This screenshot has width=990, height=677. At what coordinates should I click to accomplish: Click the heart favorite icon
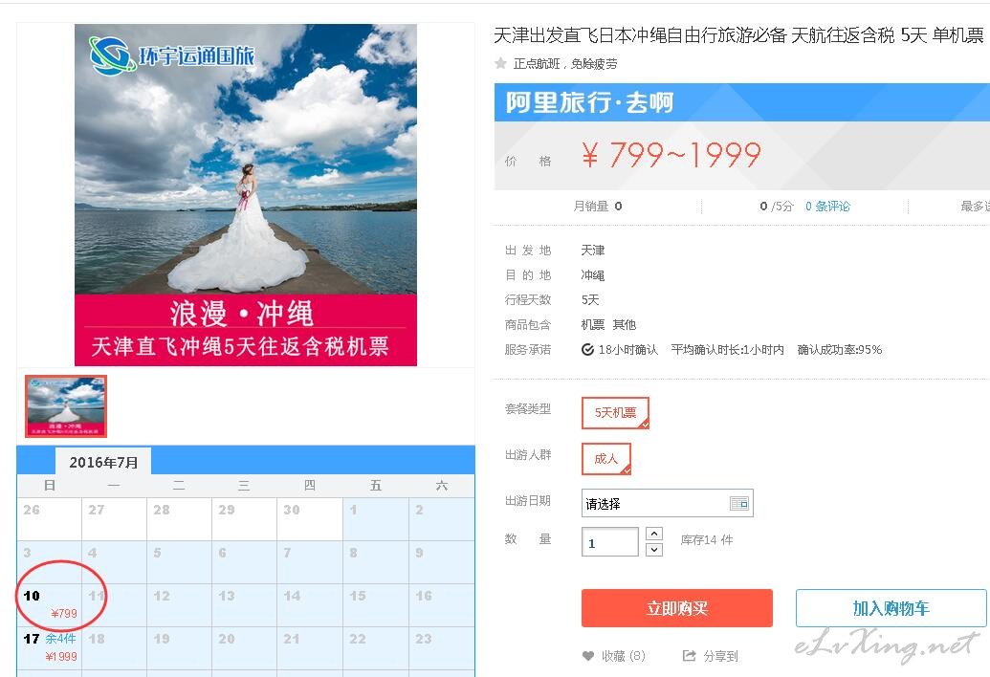(x=588, y=656)
